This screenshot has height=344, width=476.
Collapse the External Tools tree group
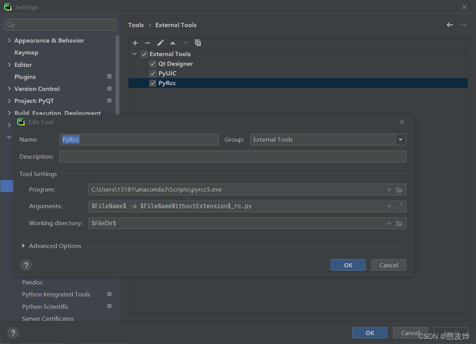pos(134,54)
